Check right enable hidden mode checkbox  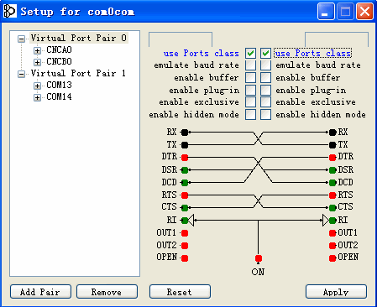click(265, 114)
